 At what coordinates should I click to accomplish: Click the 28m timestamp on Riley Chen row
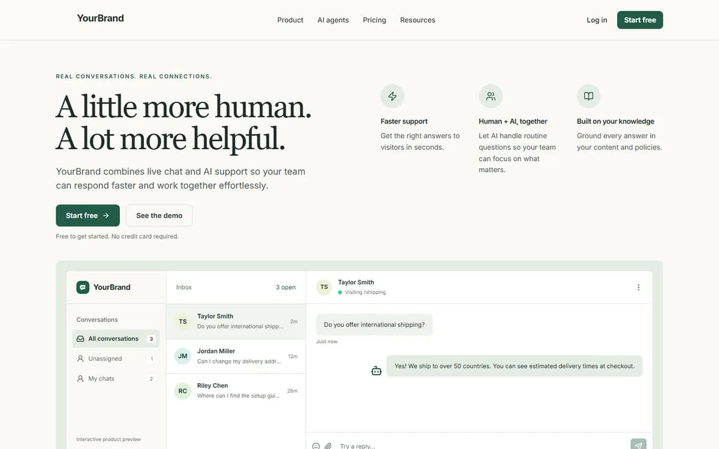(x=292, y=391)
